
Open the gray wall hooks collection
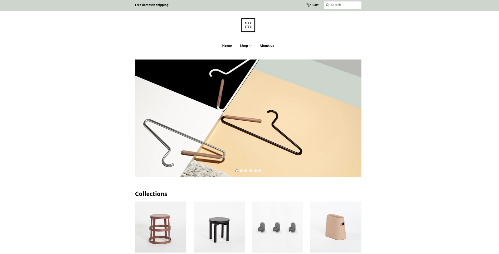click(x=277, y=227)
